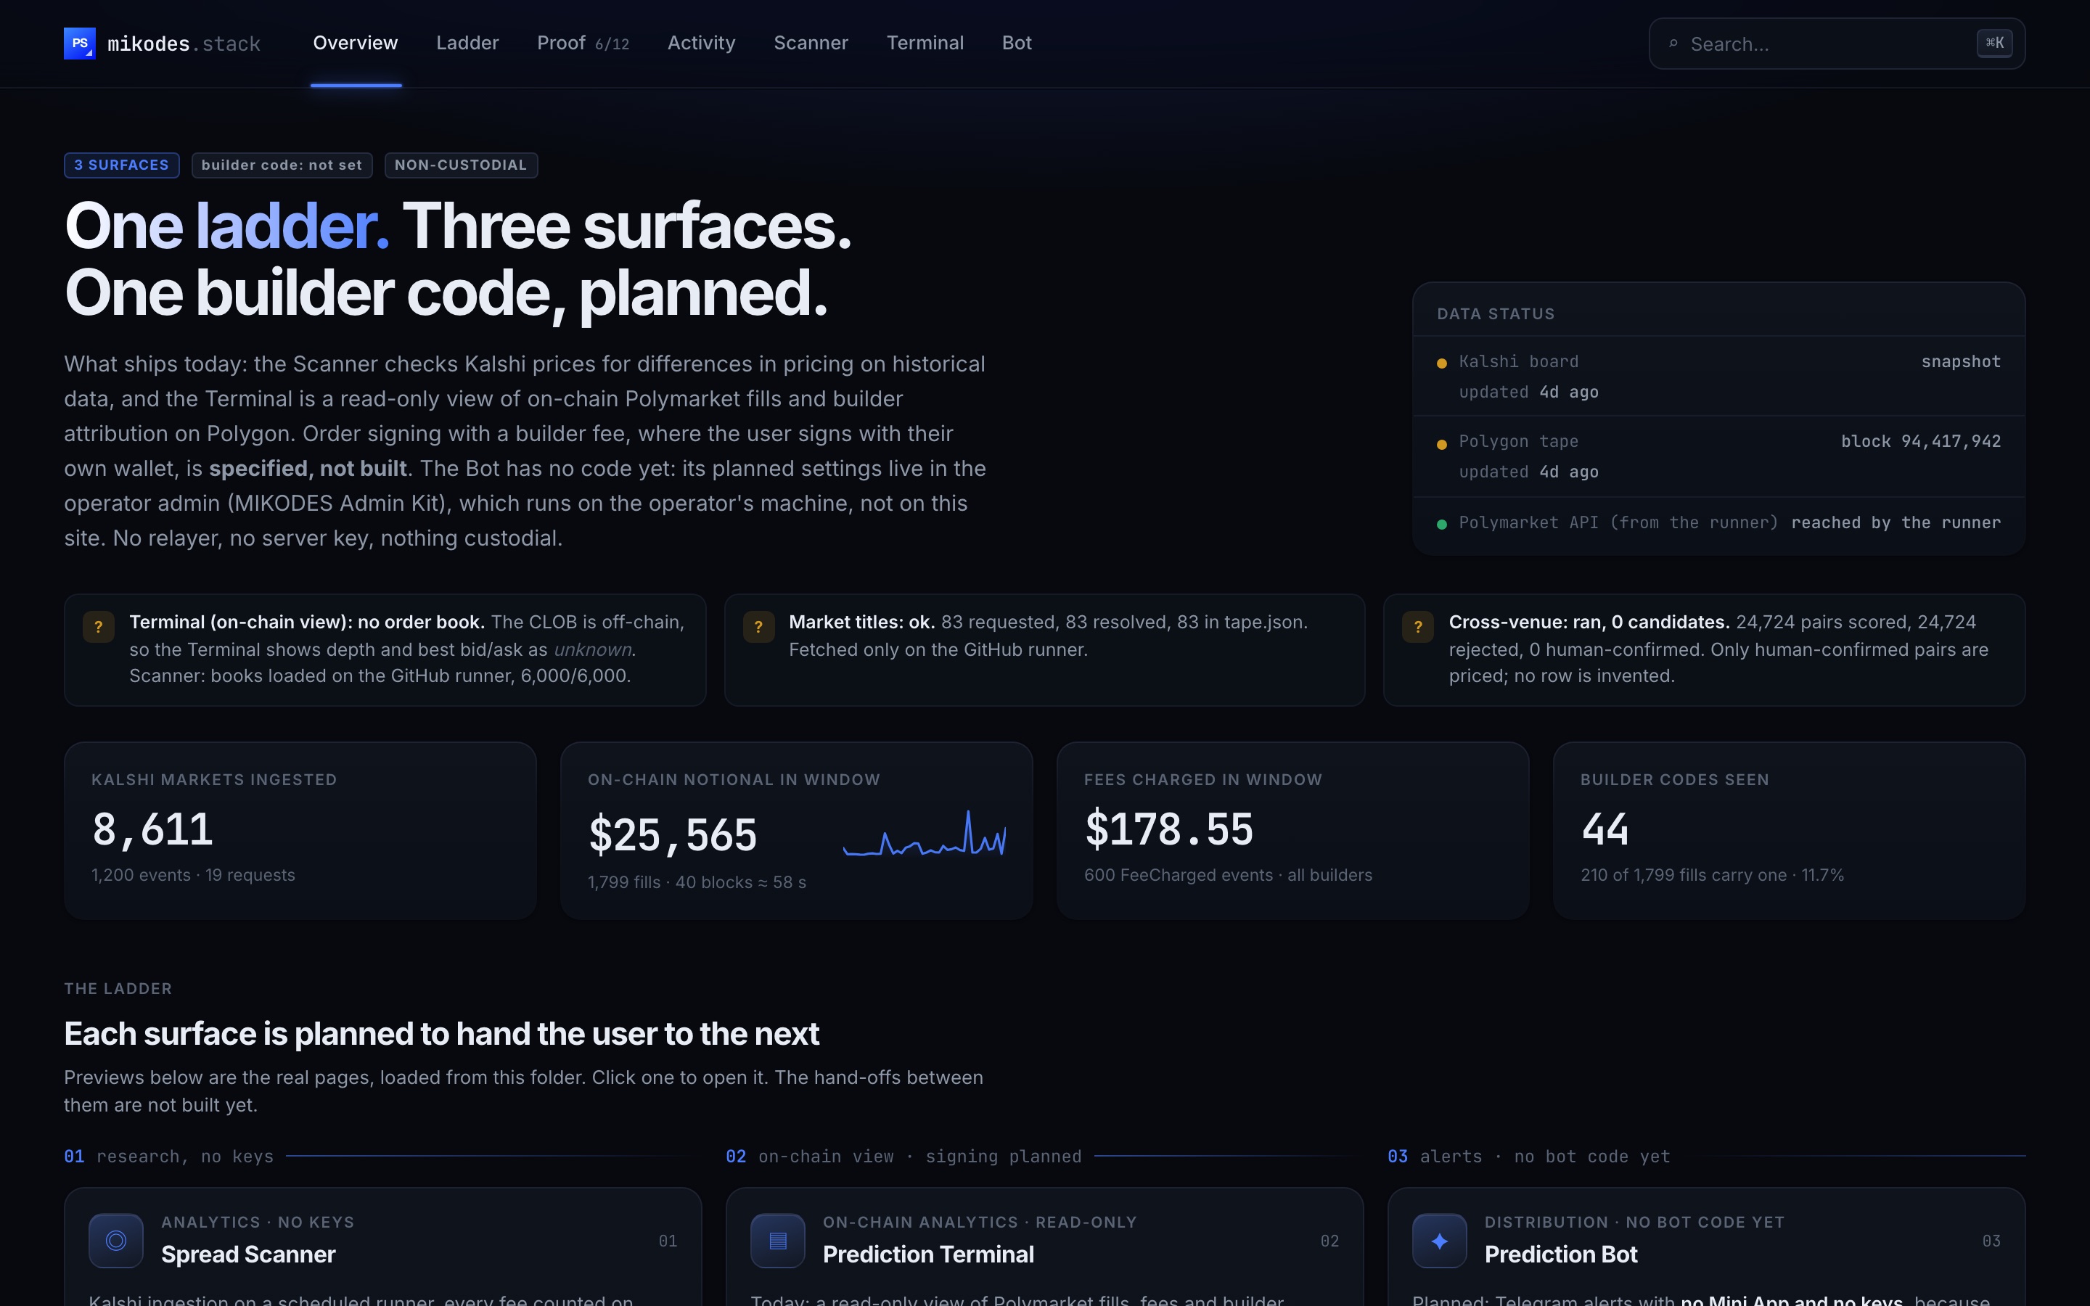Click the $178.55 fees charged value
The height and width of the screenshot is (1306, 2090).
[1168, 829]
